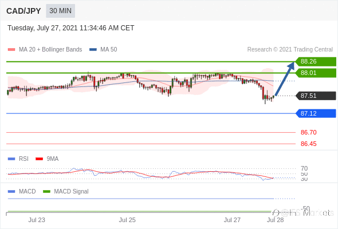Screen dimensions: 338x229
Task: Click the date line 'Tuesday, July 27, 2021 11:34:46 AM CET'
Action: 70,28
